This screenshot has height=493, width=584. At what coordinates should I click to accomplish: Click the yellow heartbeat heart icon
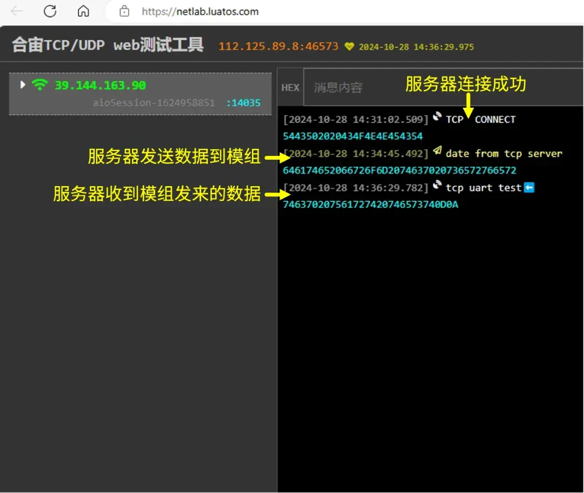(x=349, y=46)
